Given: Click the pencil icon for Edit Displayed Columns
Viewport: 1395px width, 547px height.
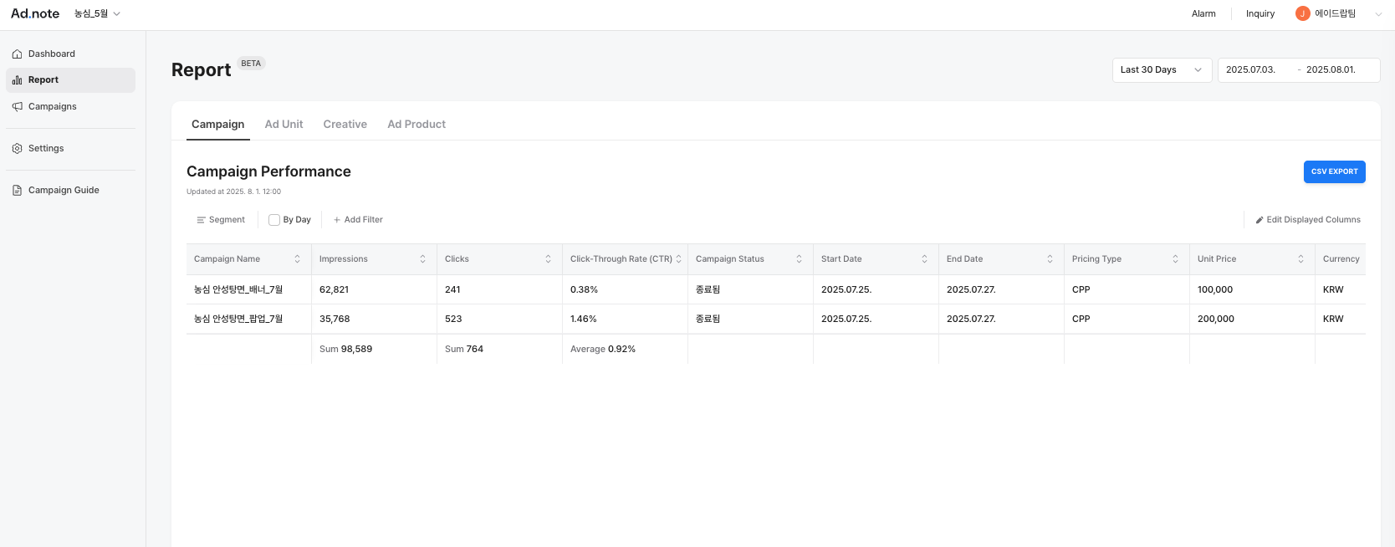Looking at the screenshot, I should click(1260, 220).
